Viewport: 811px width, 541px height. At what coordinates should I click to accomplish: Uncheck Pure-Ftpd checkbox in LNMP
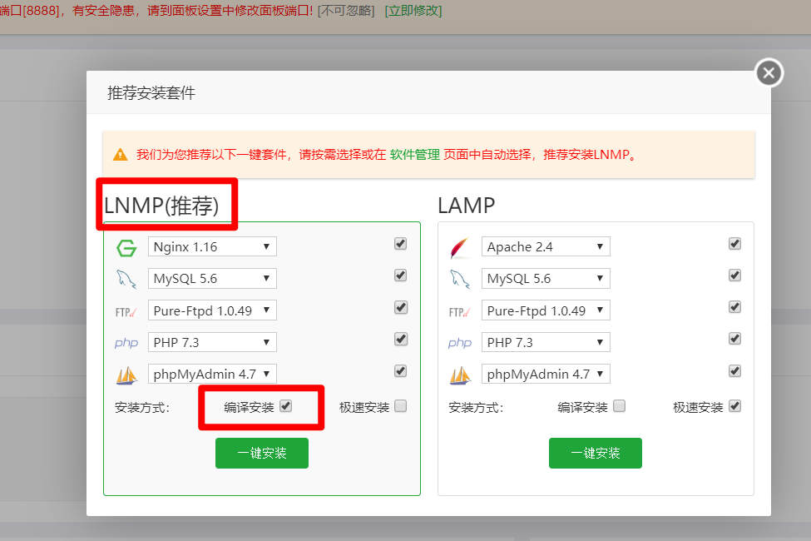point(401,307)
